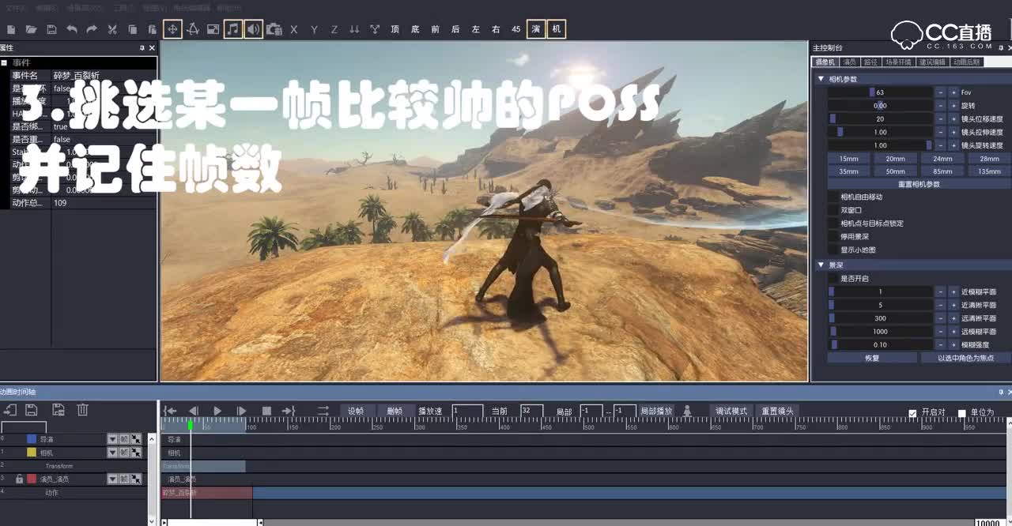Lock to the Z axis
1012x526 pixels.
point(334,29)
